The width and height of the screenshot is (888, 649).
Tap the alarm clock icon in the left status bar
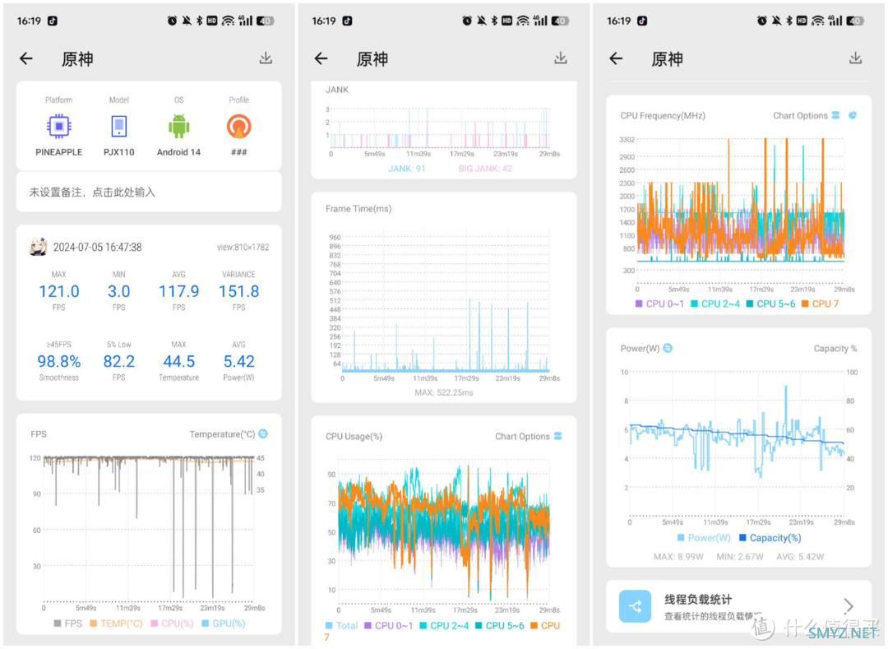click(172, 21)
